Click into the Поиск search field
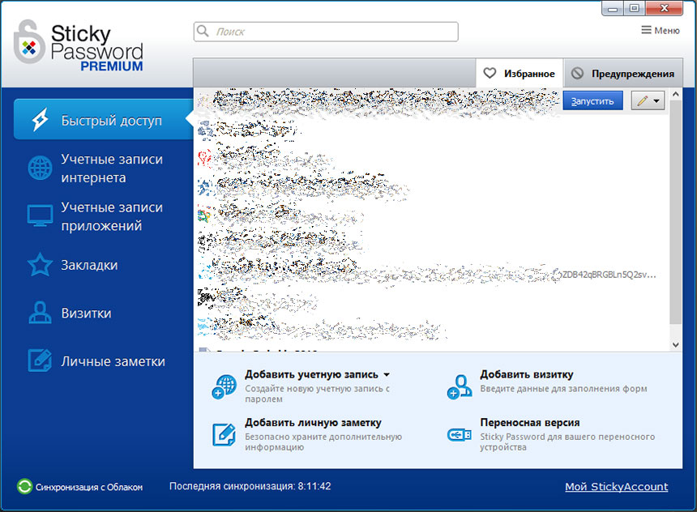This screenshot has width=697, height=512. pyautogui.click(x=326, y=32)
